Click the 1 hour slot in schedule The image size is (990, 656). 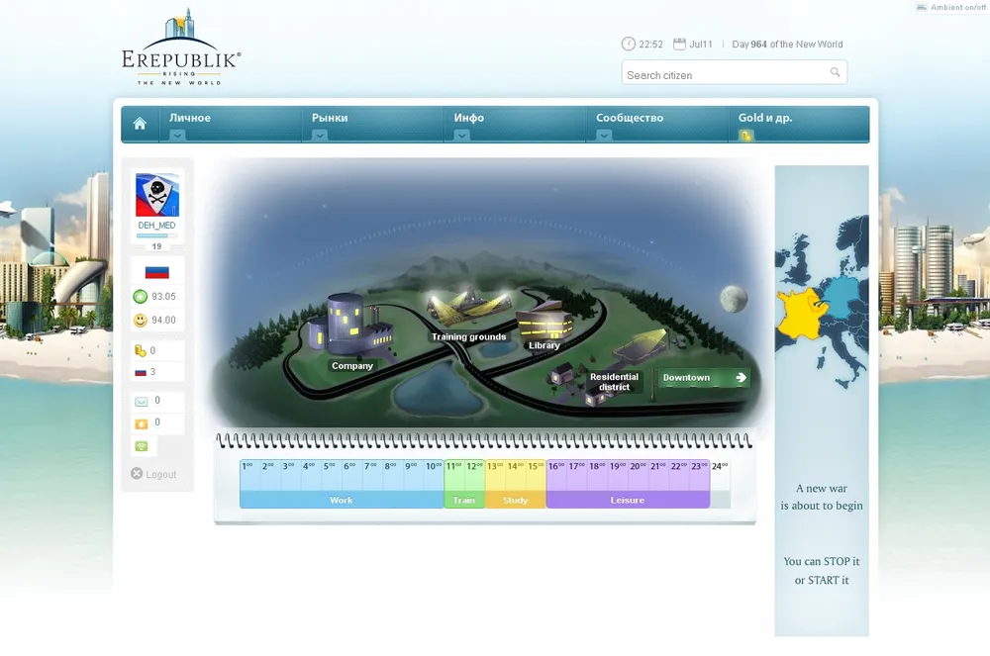point(250,476)
